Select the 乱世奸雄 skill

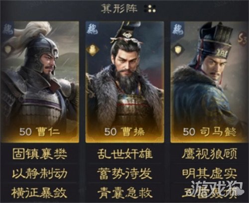click(125, 154)
